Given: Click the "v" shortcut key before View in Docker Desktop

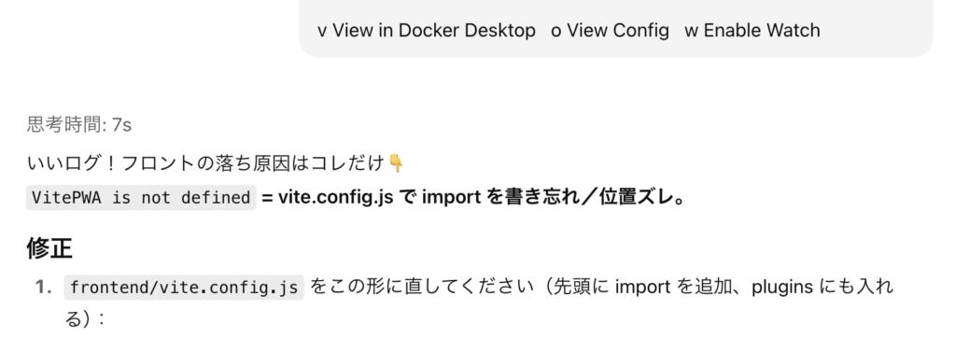Looking at the screenshot, I should 322,31.
